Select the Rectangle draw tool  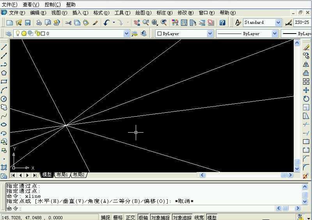coord(4,82)
